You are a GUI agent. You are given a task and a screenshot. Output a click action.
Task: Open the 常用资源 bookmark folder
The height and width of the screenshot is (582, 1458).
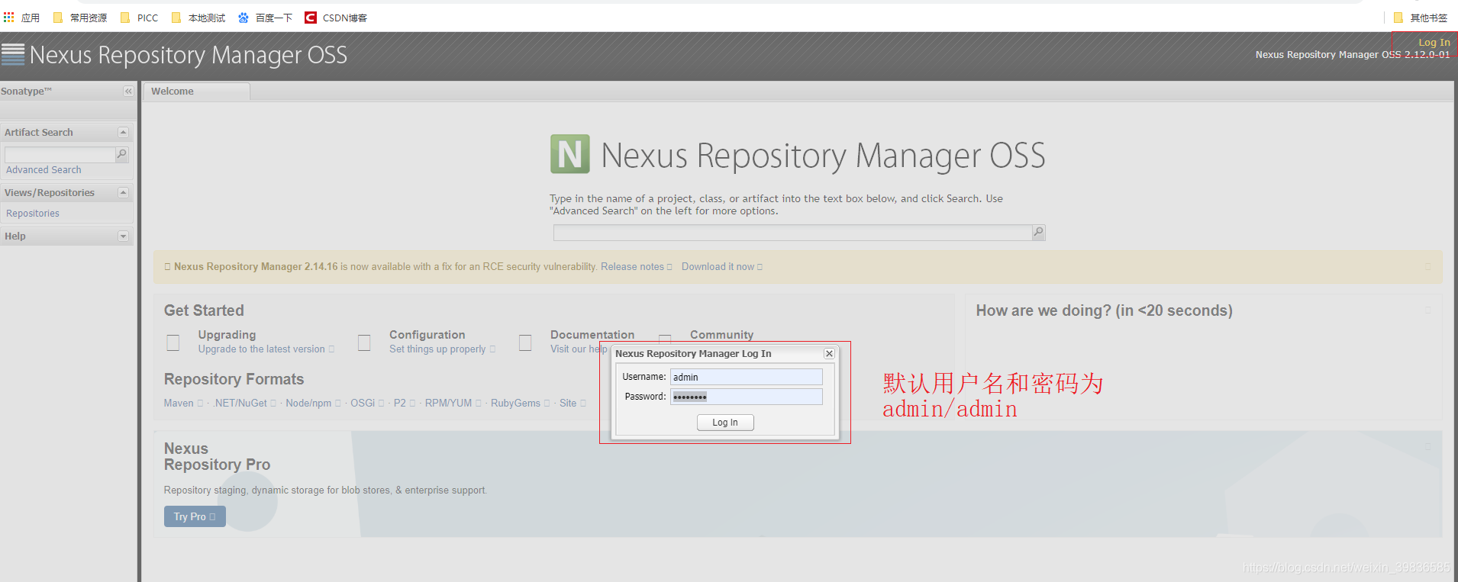[x=80, y=18]
